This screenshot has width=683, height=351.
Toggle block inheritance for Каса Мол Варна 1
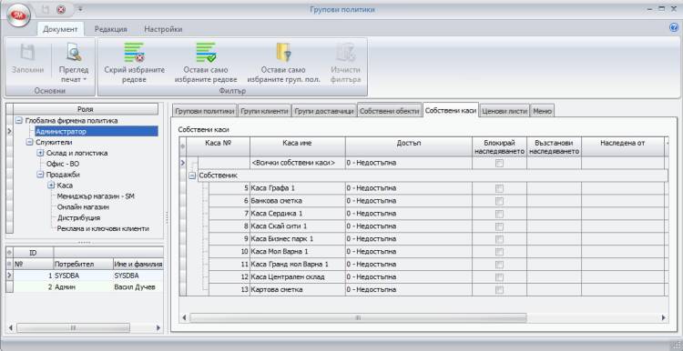tap(499, 252)
